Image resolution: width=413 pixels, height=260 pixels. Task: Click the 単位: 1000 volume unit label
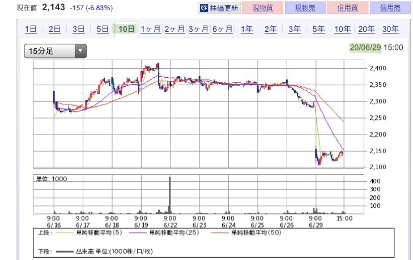point(52,179)
